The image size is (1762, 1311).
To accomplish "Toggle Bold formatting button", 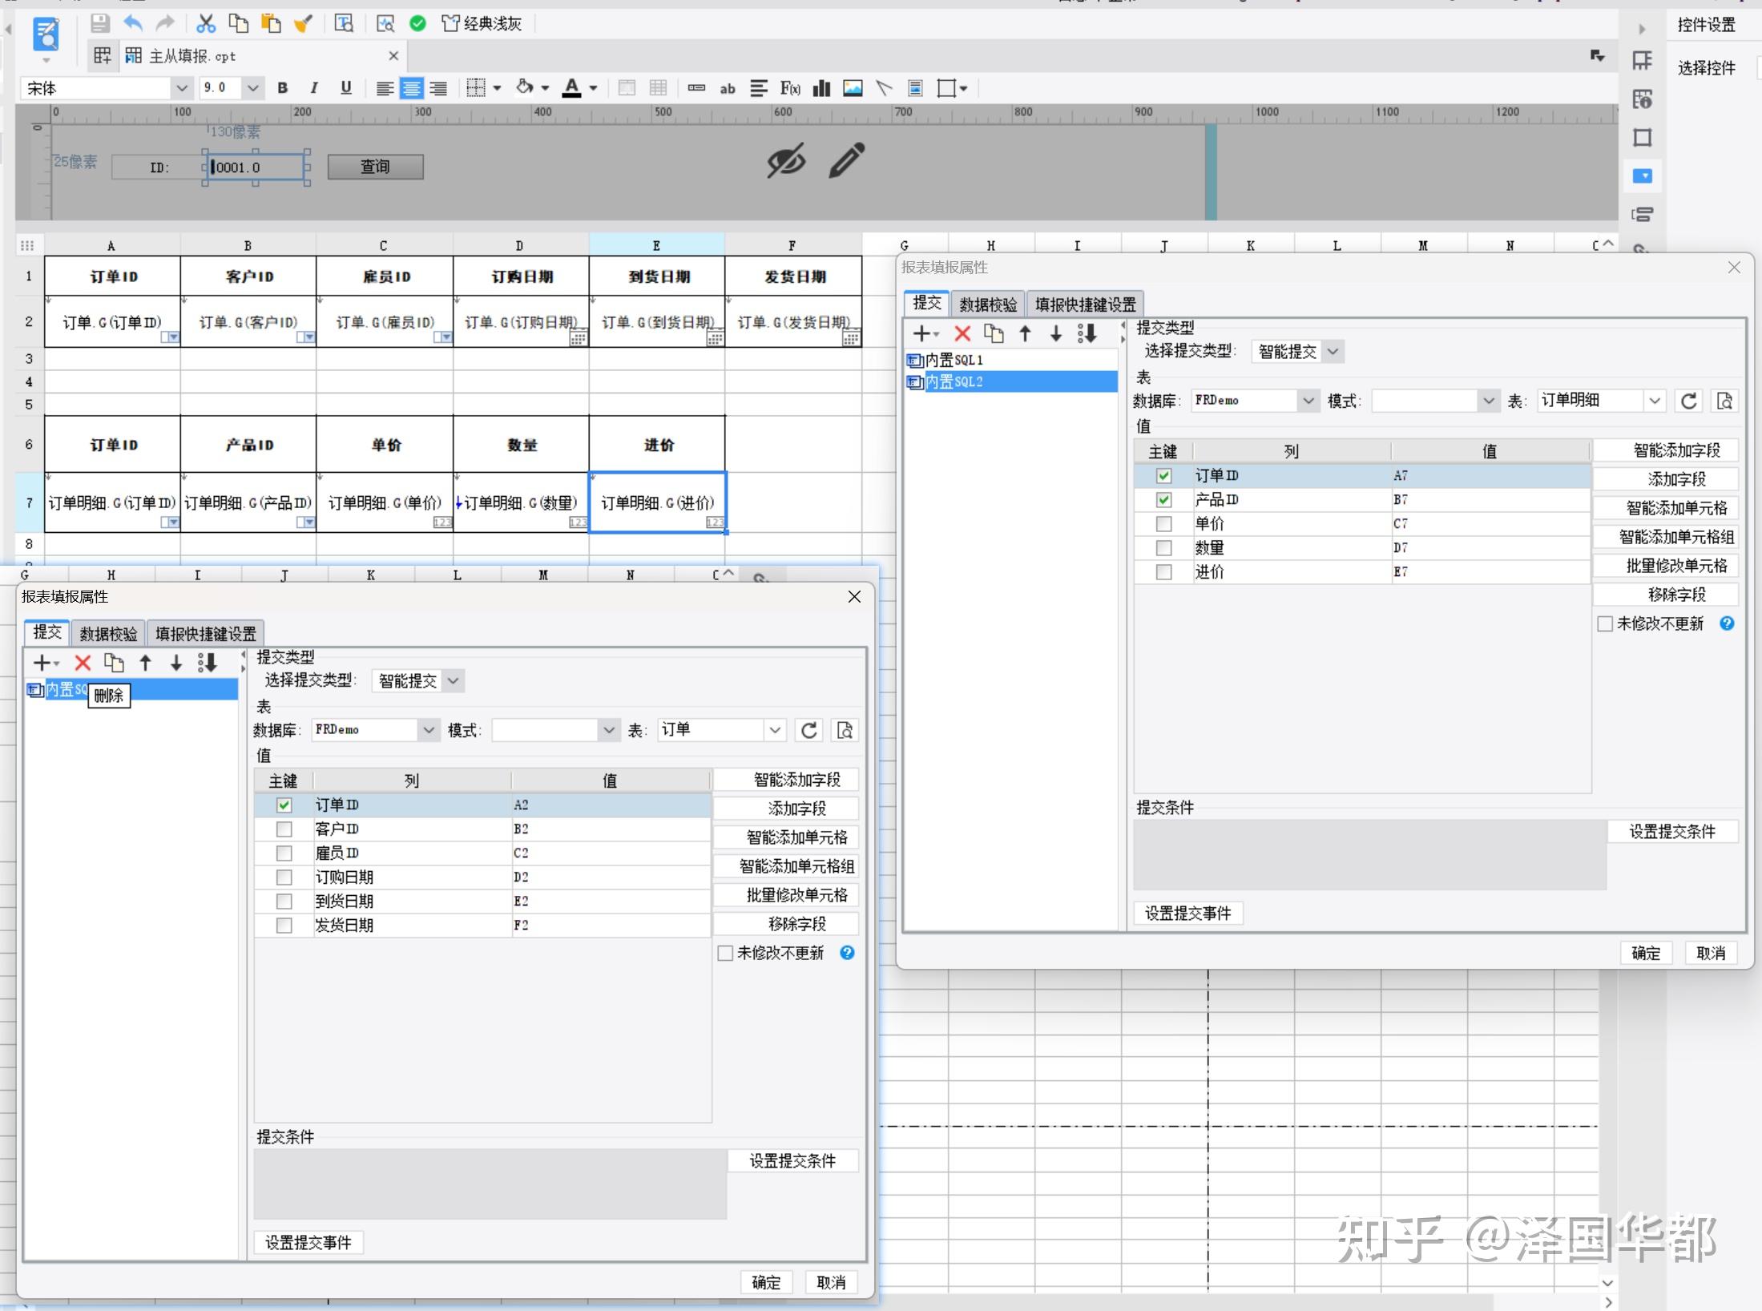I will click(x=282, y=88).
